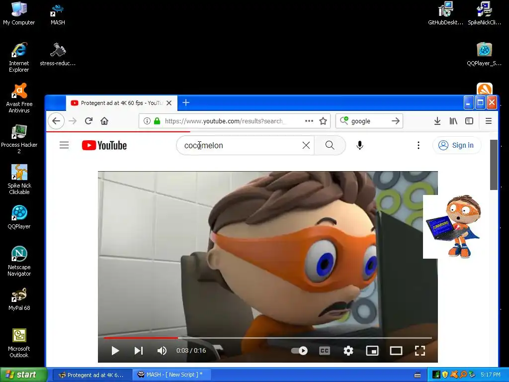Click the Sign in button
Image resolution: width=509 pixels, height=382 pixels.
coord(456,145)
